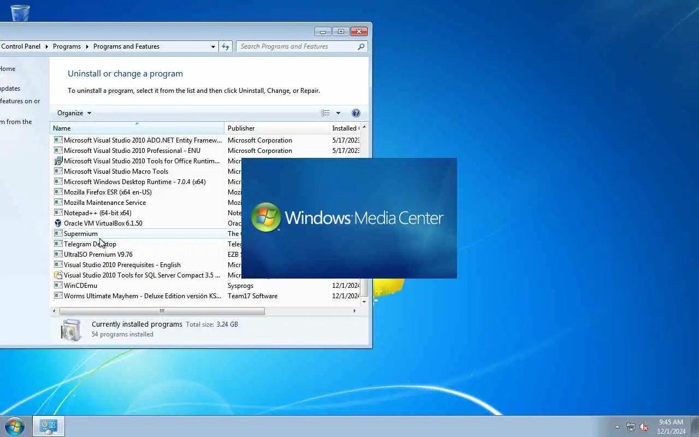Click the Control Panel breadcrumb

(21, 46)
